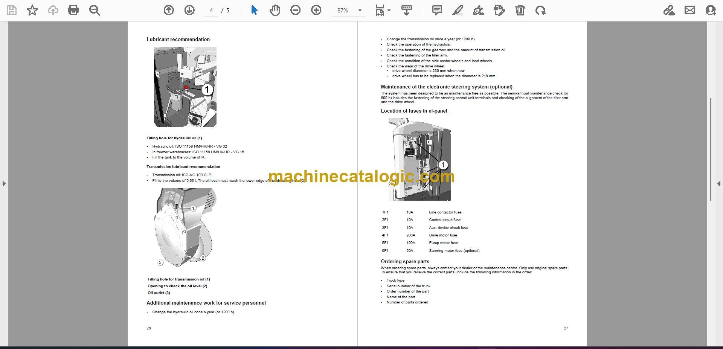This screenshot has width=723, height=349.
Task: Activate the hand pan tool
Action: 275,10
